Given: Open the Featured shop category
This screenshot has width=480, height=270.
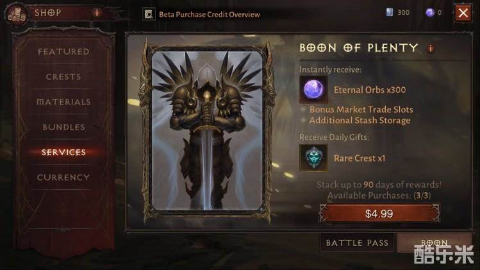Looking at the screenshot, I should pos(63,51).
